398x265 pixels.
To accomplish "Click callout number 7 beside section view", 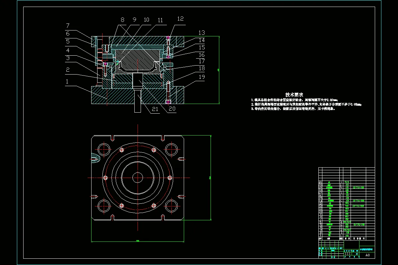I will (x=67, y=26).
